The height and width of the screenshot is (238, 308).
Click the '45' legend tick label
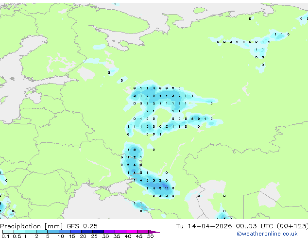[139, 236]
